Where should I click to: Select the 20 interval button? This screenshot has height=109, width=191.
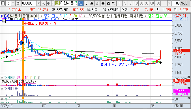click(x=141, y=3)
